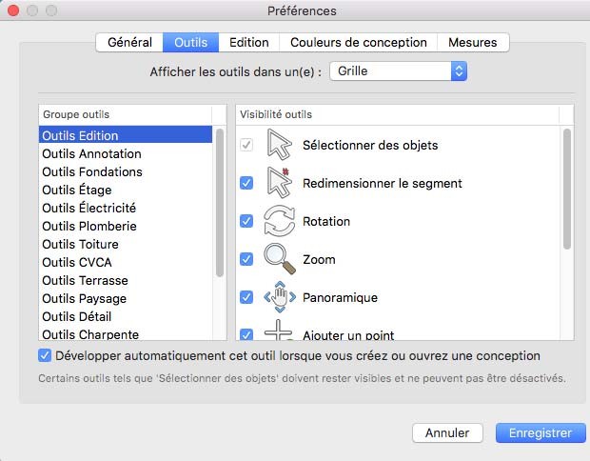Uncheck the Panoramique tool checkbox

pyautogui.click(x=246, y=297)
